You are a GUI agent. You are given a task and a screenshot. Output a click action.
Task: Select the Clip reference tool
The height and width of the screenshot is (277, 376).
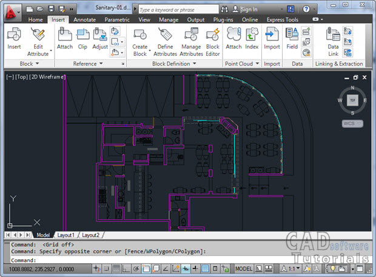click(82, 38)
